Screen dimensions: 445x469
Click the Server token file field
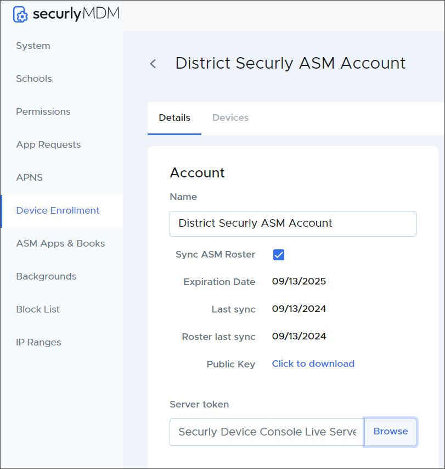[x=267, y=432]
